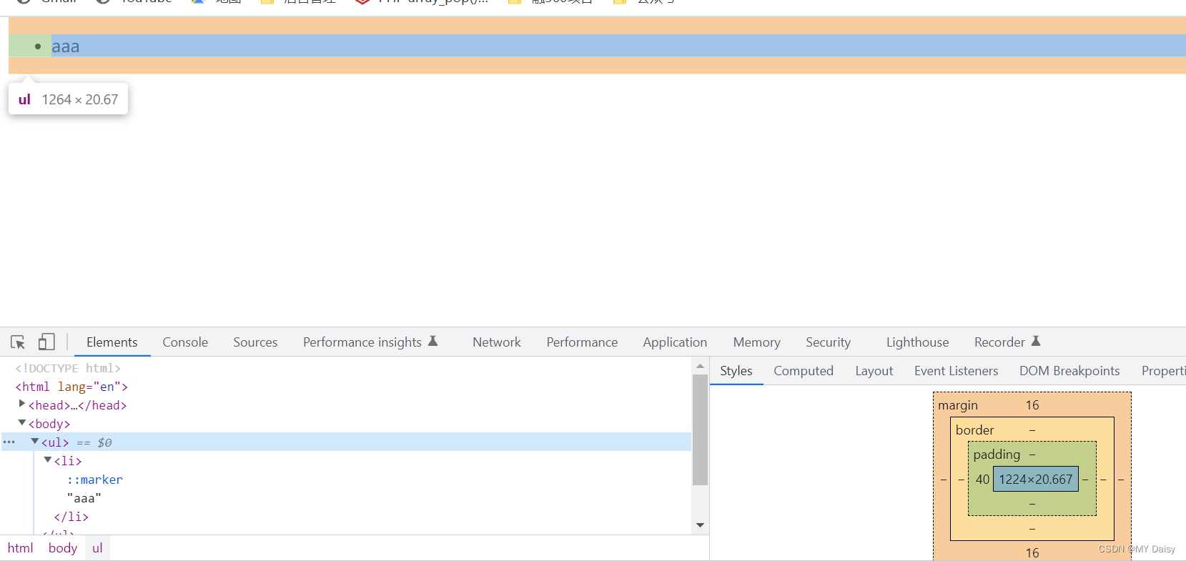Open the Console tab

pos(185,342)
